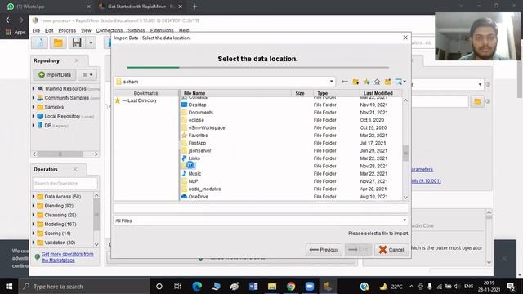
Task: Expand the Blending operators folder
Action: (x=34, y=206)
